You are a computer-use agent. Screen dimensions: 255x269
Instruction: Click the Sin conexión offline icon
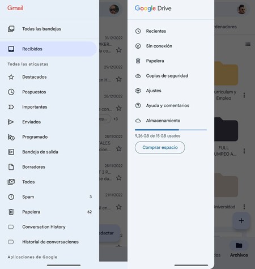[138, 46]
